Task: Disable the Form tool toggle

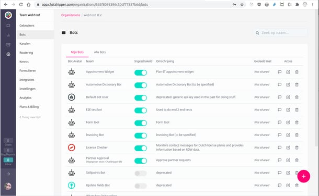Action: click(x=141, y=123)
